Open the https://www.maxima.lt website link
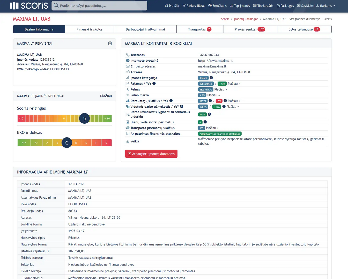348x279 pixels. (215, 61)
